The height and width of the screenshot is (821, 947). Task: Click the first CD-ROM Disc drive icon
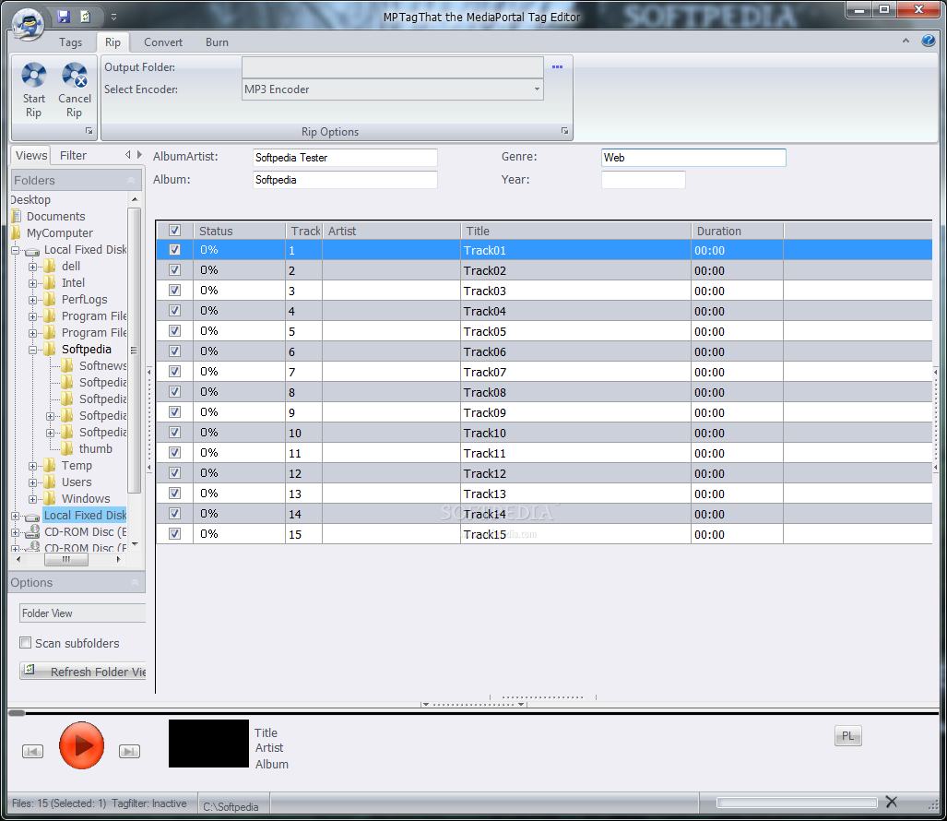coord(32,532)
